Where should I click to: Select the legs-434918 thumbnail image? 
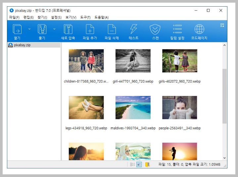[86, 108]
